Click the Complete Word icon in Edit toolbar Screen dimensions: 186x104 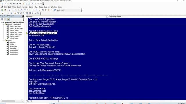coord(14,4)
